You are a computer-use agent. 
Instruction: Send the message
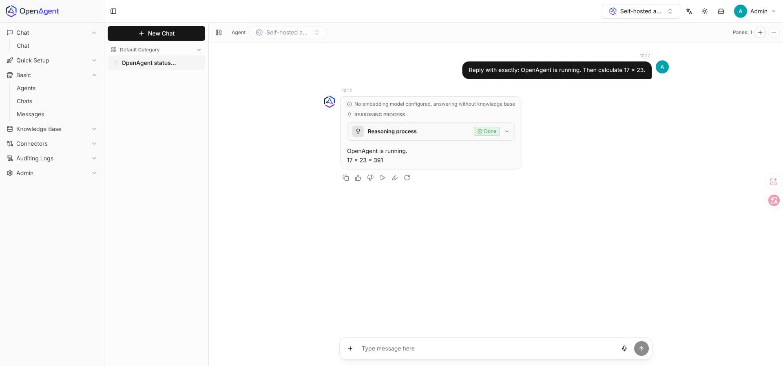tap(641, 348)
